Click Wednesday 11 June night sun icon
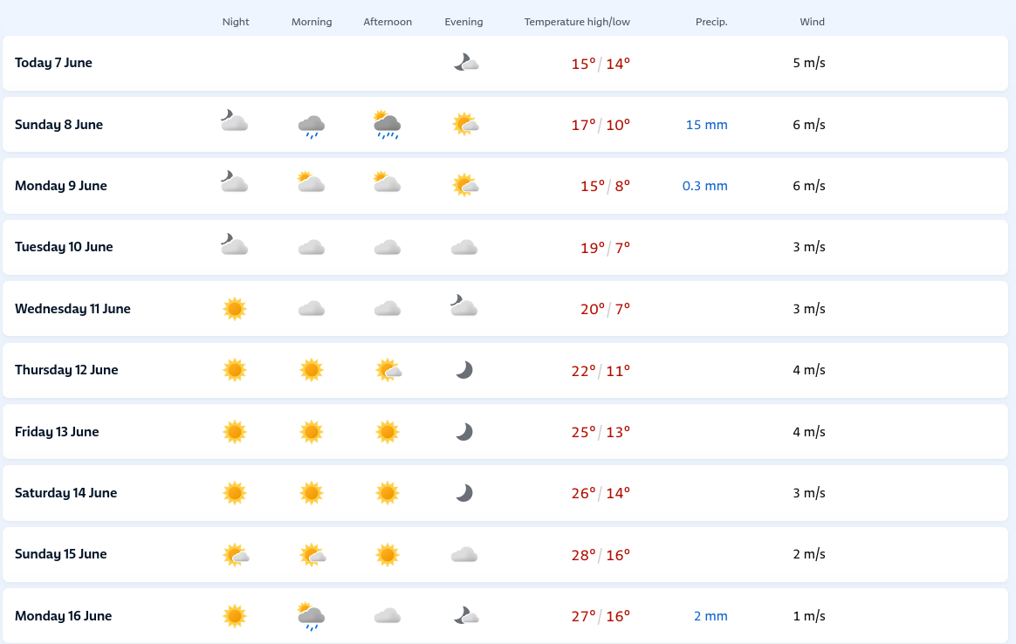The width and height of the screenshot is (1016, 644). 235,308
